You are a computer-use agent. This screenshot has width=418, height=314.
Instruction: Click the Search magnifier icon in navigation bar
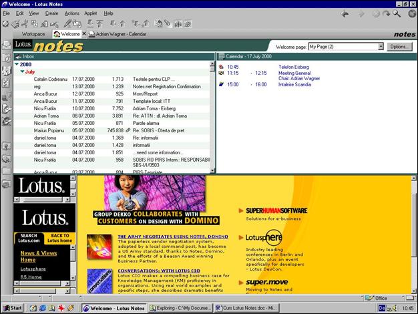coord(396,13)
